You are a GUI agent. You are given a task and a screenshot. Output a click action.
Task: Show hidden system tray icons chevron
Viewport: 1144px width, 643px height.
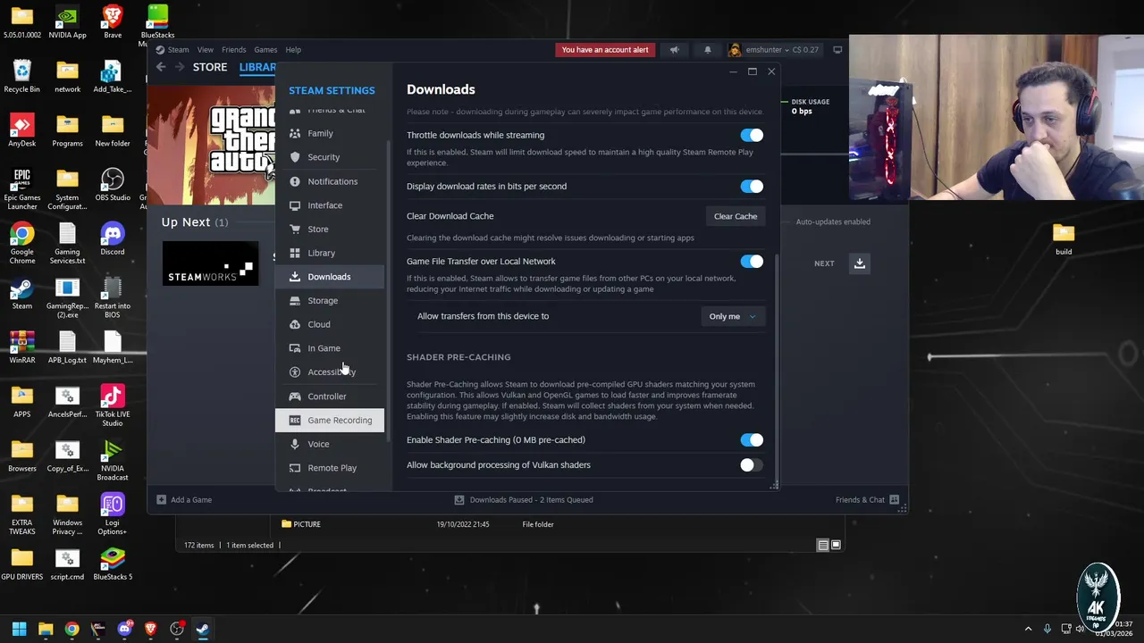[x=1028, y=629]
